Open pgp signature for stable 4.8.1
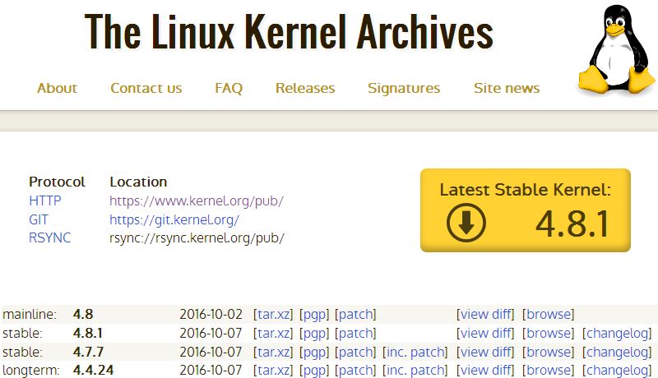 tap(313, 333)
